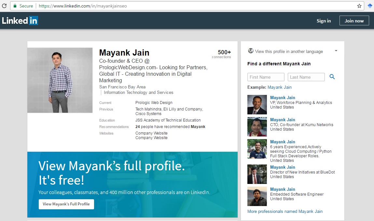Click the first Company Website link
Screen dimensions: 374x221
point(151,133)
